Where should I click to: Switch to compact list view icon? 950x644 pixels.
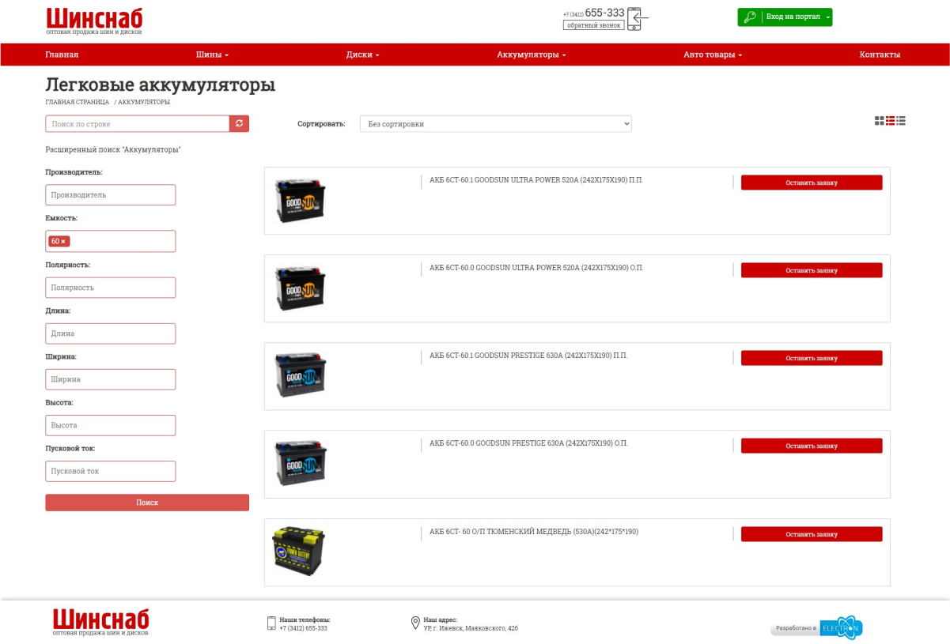901,121
